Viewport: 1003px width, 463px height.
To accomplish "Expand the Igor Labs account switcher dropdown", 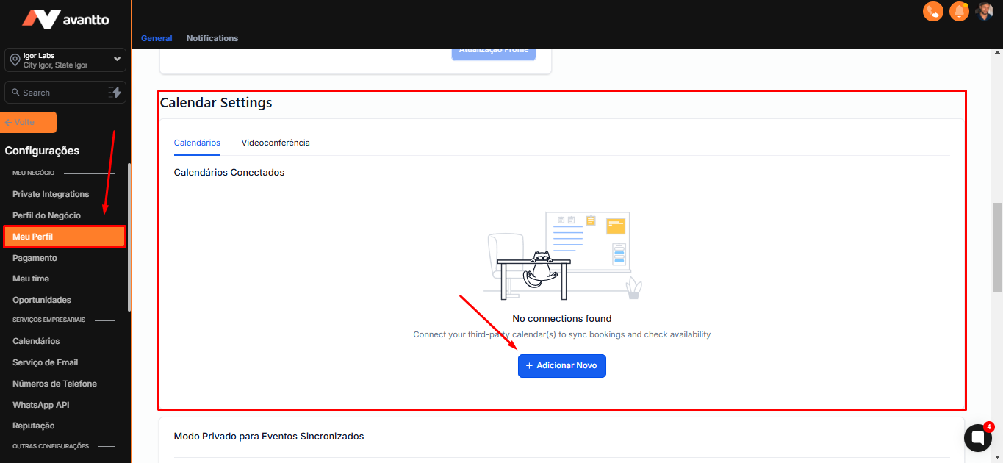I will 117,60.
